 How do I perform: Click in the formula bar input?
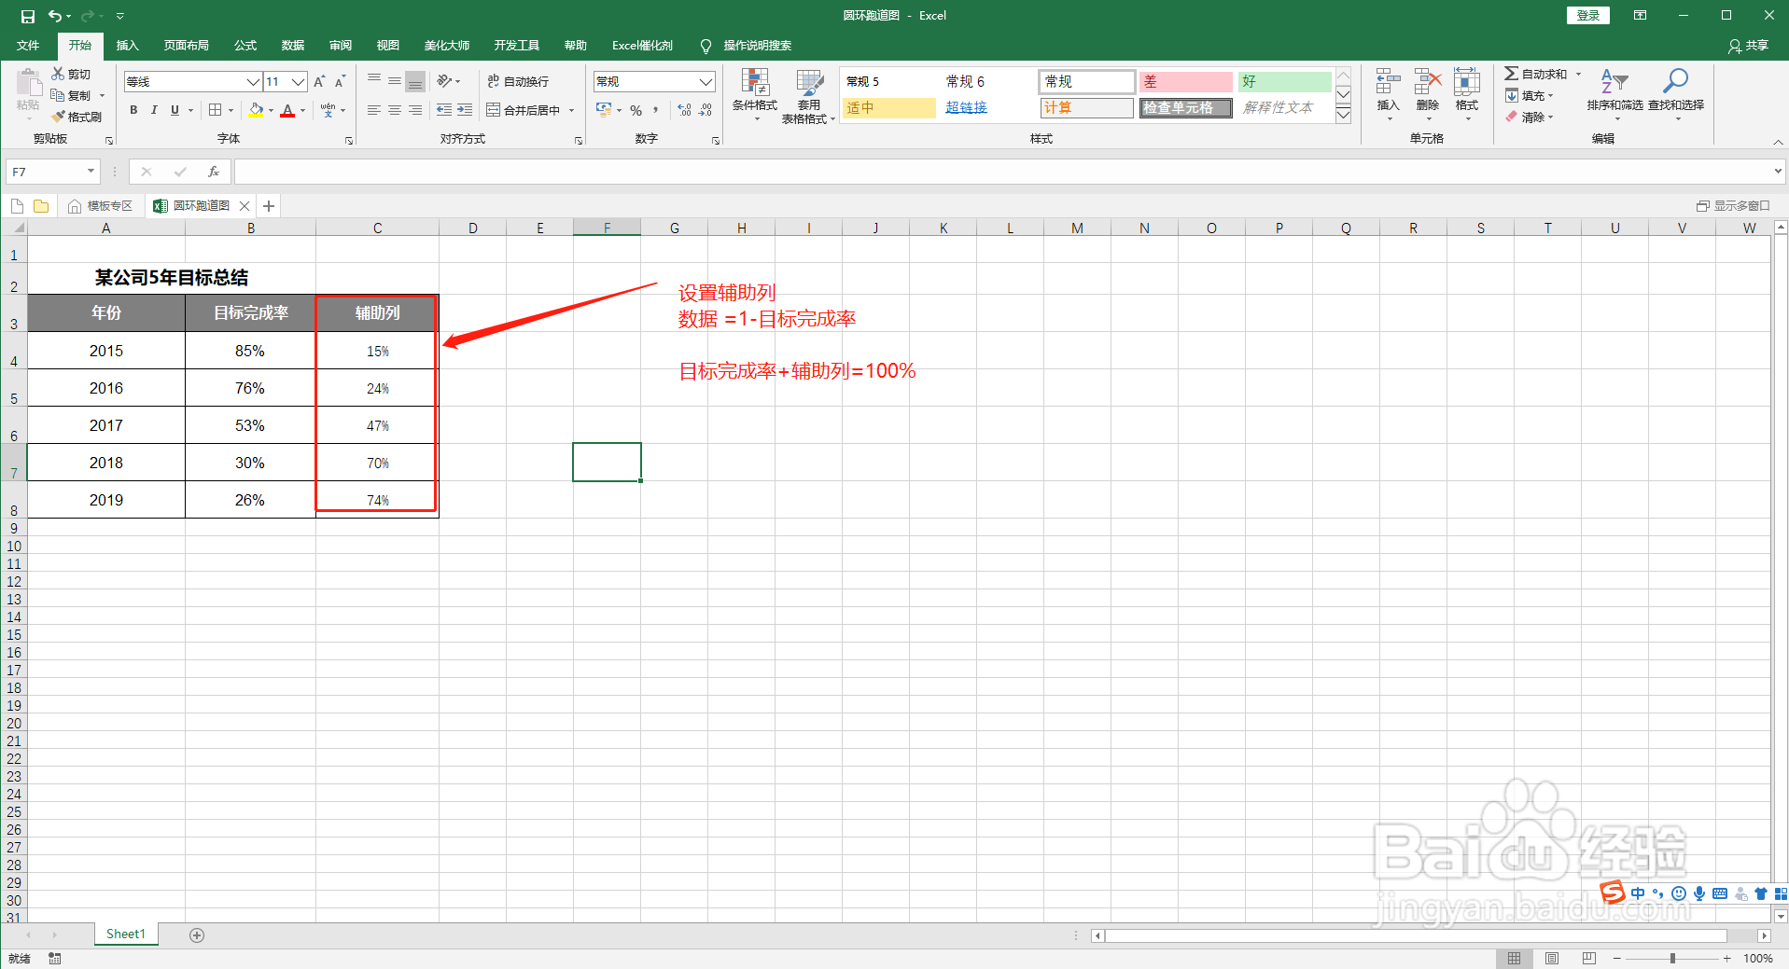(x=1003, y=172)
